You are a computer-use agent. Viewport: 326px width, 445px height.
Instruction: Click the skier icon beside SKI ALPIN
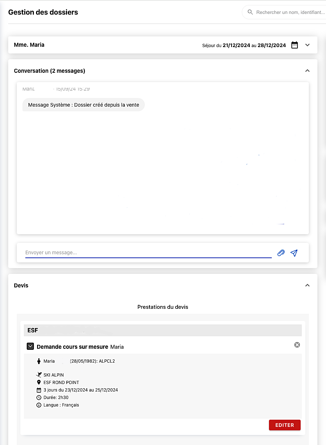[x=39, y=375]
